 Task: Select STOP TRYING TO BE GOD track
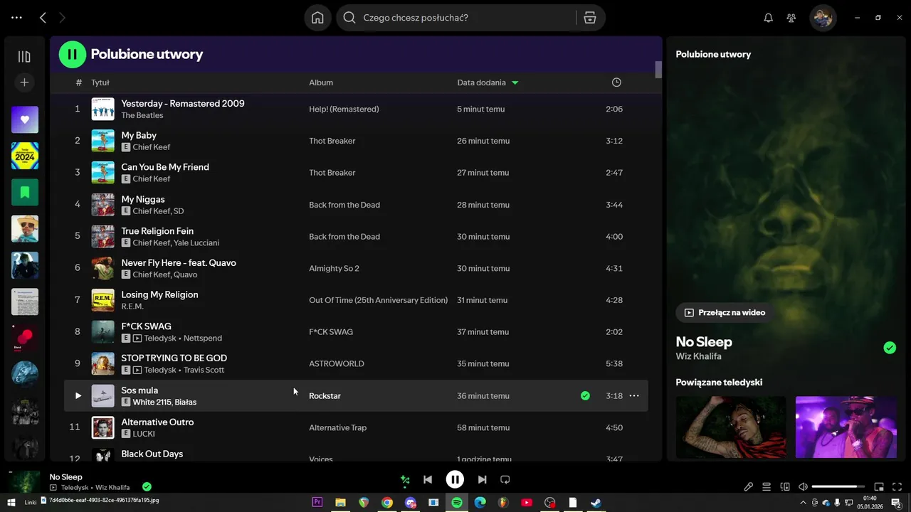pos(174,358)
